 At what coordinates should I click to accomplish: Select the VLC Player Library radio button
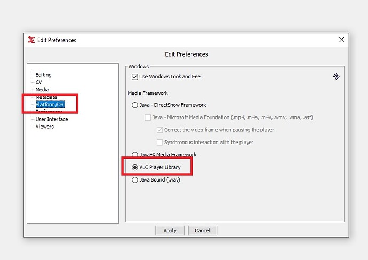point(135,168)
